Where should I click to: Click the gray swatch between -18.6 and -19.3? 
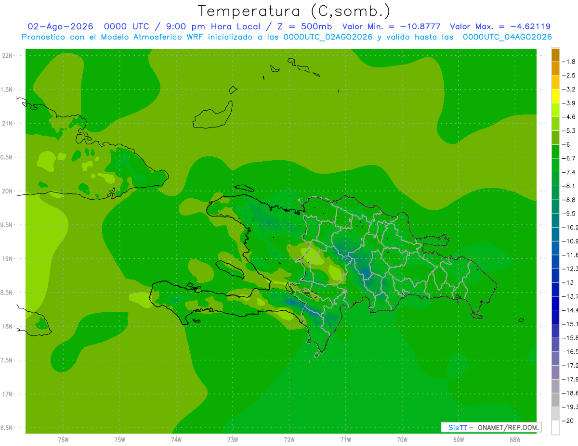click(x=555, y=400)
